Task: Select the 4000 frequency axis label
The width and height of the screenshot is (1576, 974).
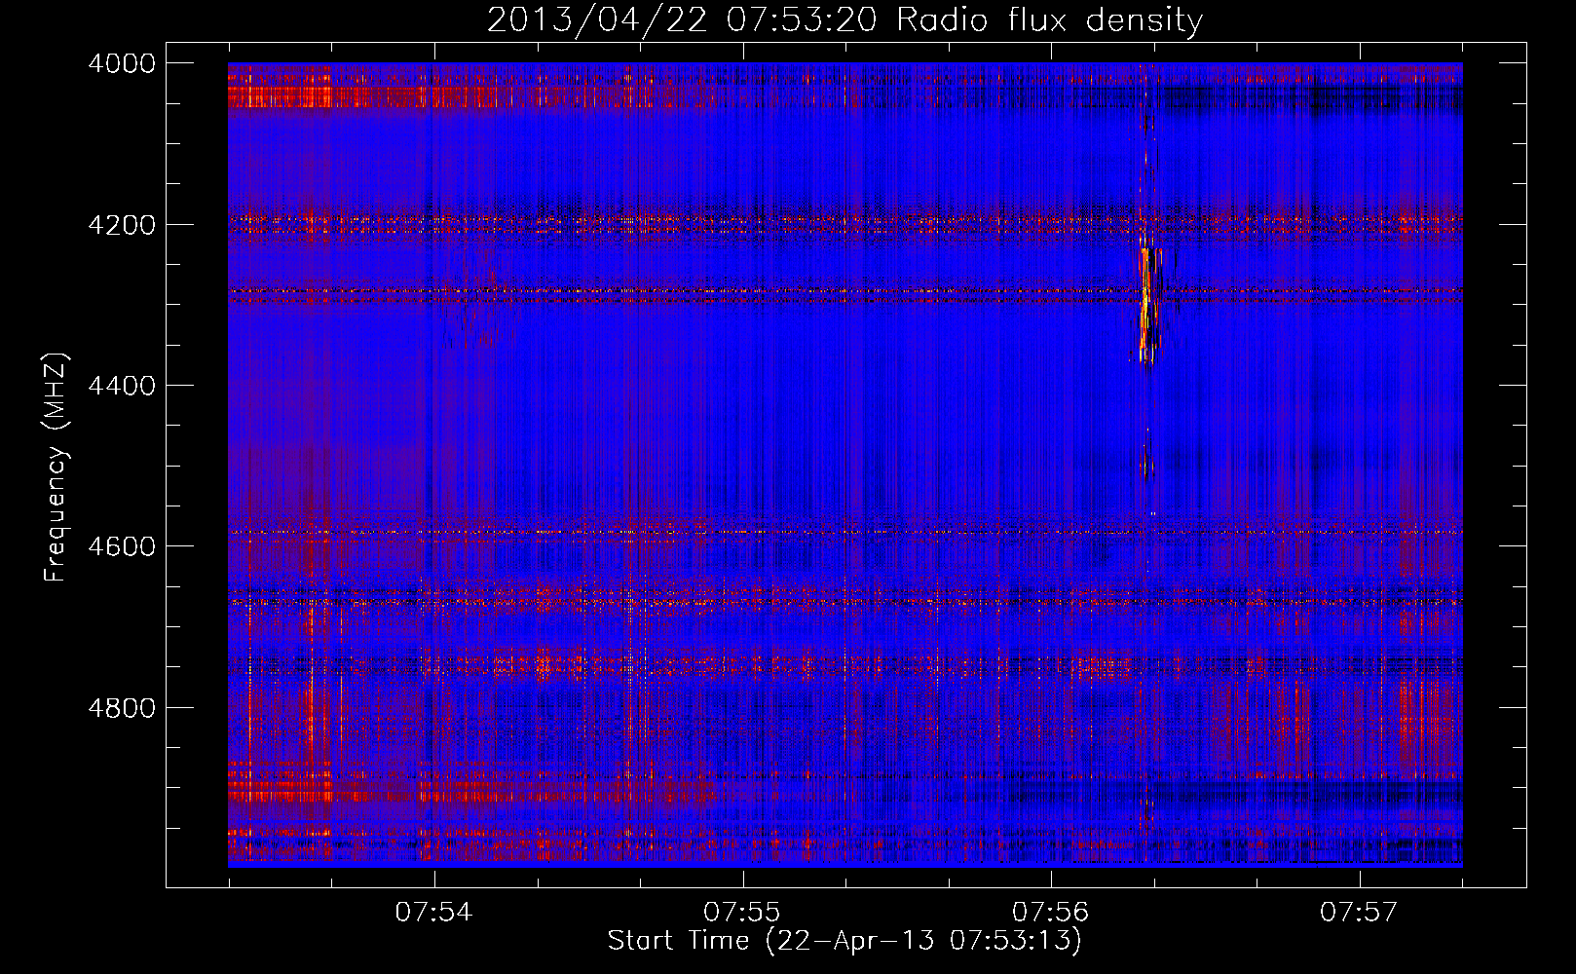Action: pyautogui.click(x=122, y=63)
